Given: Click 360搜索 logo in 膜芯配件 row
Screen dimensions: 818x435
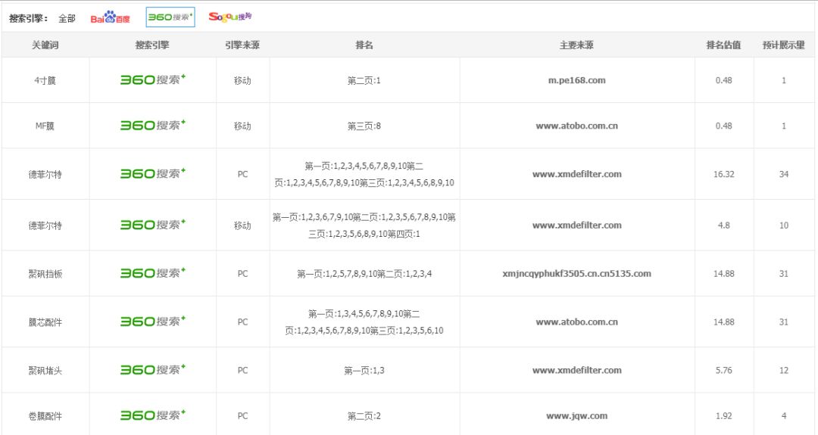Looking at the screenshot, I should [153, 322].
